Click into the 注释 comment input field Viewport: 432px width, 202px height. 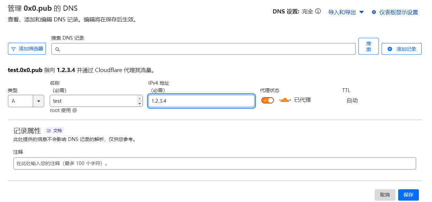tap(215, 163)
